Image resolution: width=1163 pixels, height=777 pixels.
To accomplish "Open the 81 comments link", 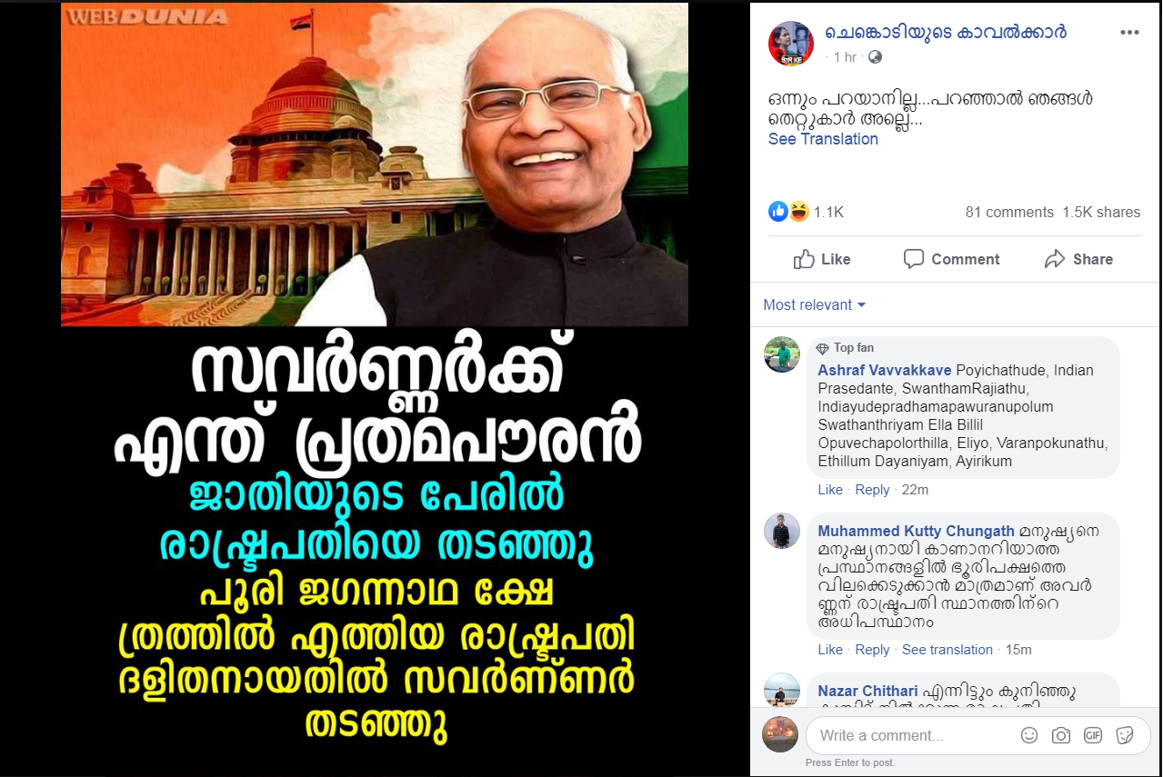I will tap(1009, 212).
